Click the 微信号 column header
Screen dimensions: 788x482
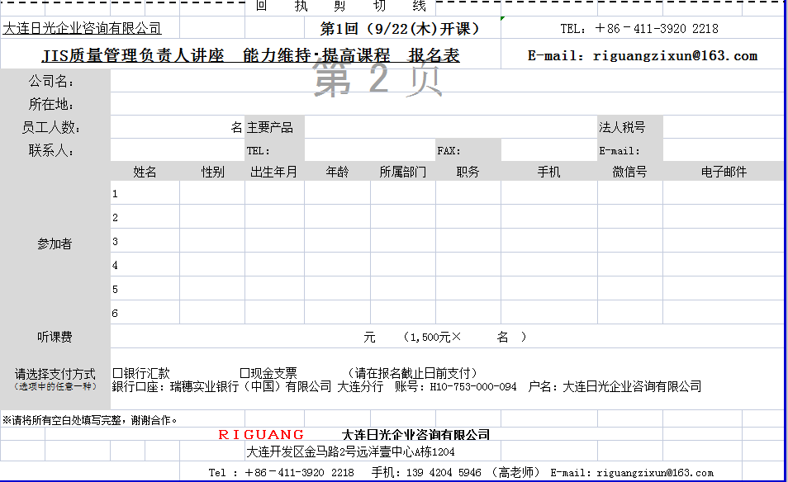pyautogui.click(x=629, y=172)
